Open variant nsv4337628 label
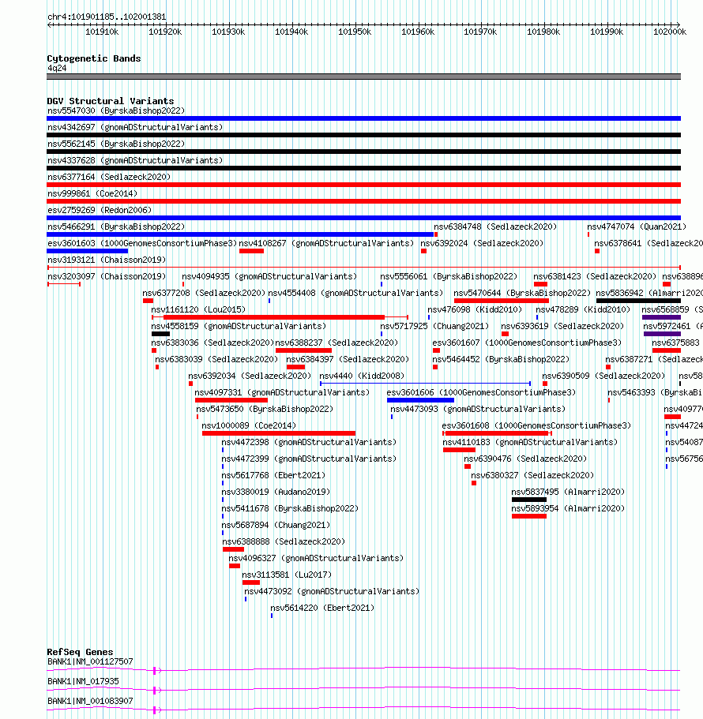 pos(135,160)
